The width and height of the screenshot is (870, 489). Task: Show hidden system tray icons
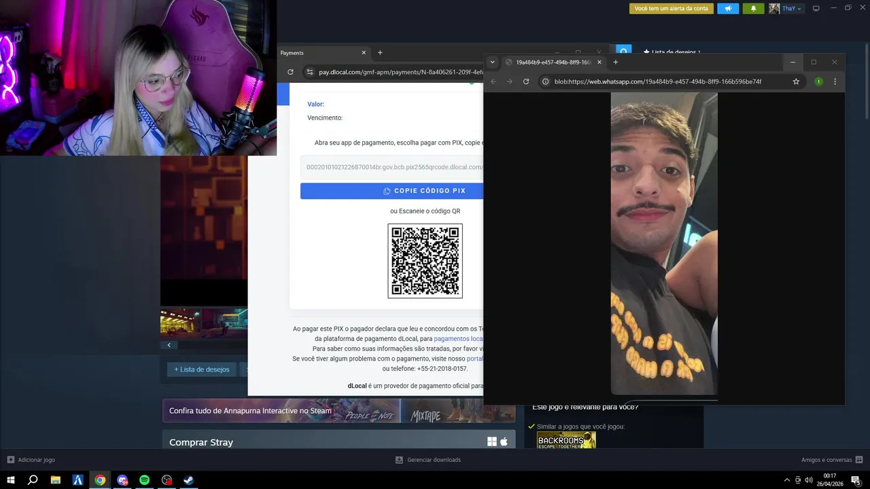pyautogui.click(x=787, y=480)
